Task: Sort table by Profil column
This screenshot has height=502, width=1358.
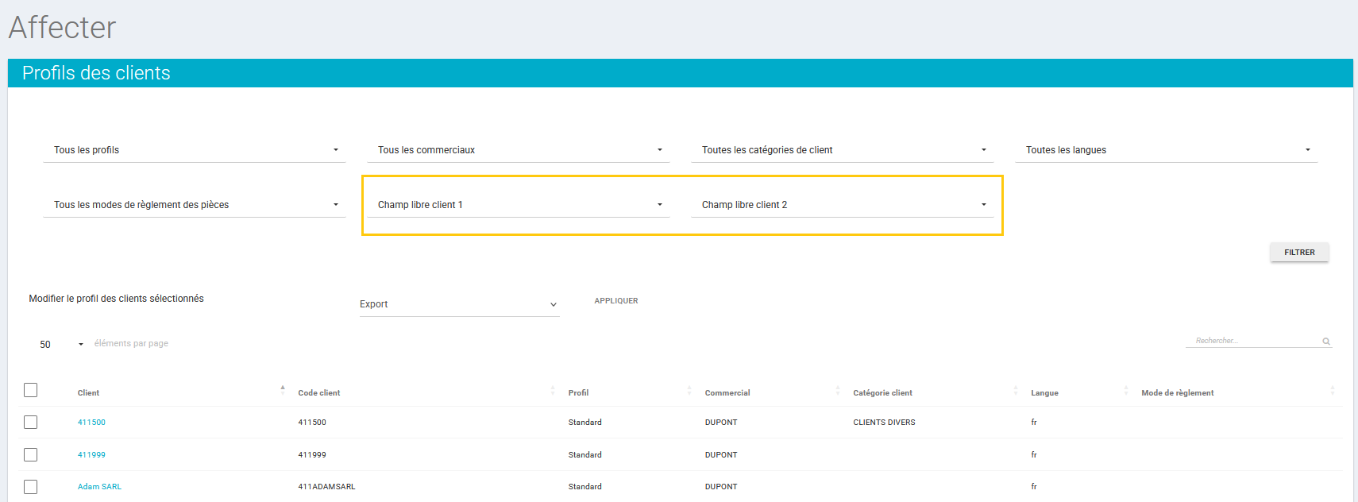Action: [x=578, y=392]
